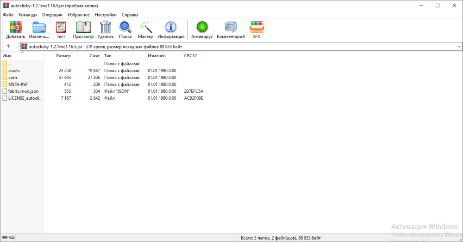463x242 pixels.
Task: Sort by the Сжат column header
Action: coord(88,55)
